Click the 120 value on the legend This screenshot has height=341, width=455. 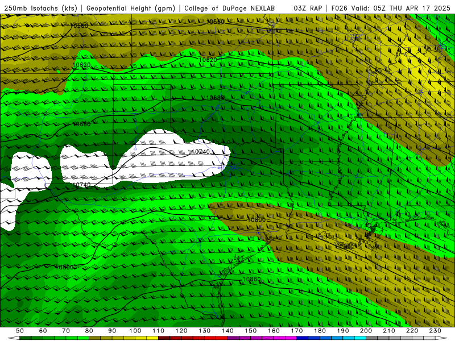[x=181, y=331]
